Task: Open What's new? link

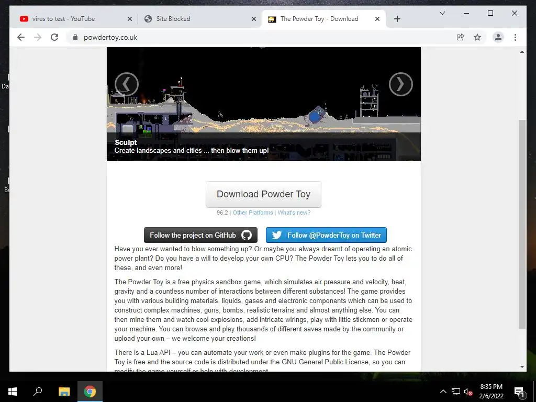Action: 294,213
